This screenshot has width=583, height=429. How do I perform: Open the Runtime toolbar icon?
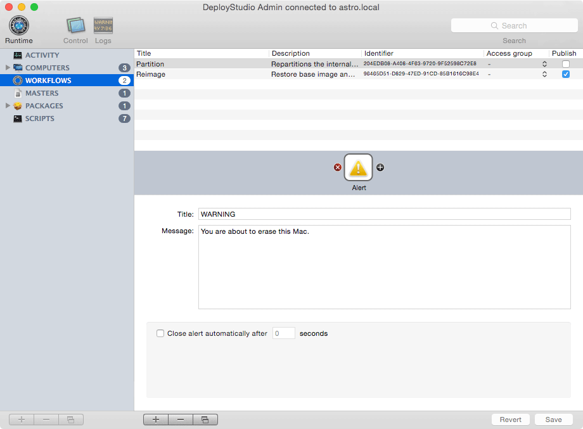pyautogui.click(x=18, y=26)
